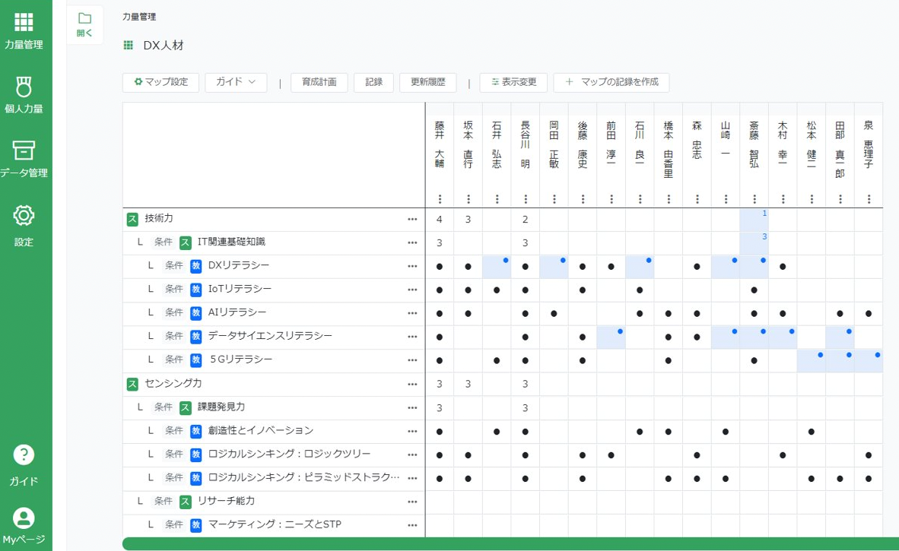Open Myページ user avatar icon
The height and width of the screenshot is (551, 899).
pos(24,518)
